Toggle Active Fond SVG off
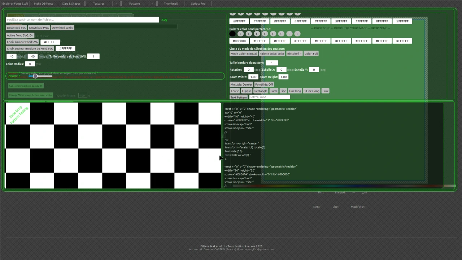This screenshot has width=462, height=260. click(x=20, y=35)
